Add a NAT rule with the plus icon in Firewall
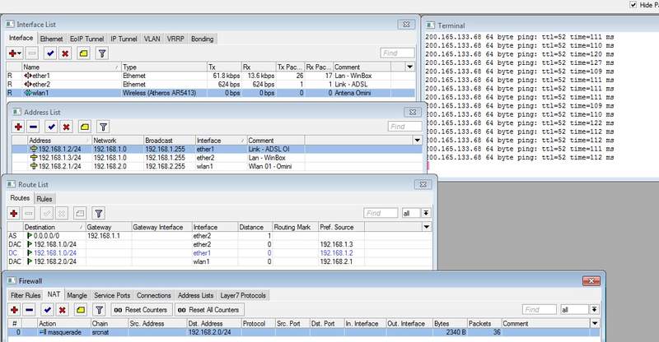Image resolution: width=659 pixels, height=342 pixels. (x=14, y=310)
